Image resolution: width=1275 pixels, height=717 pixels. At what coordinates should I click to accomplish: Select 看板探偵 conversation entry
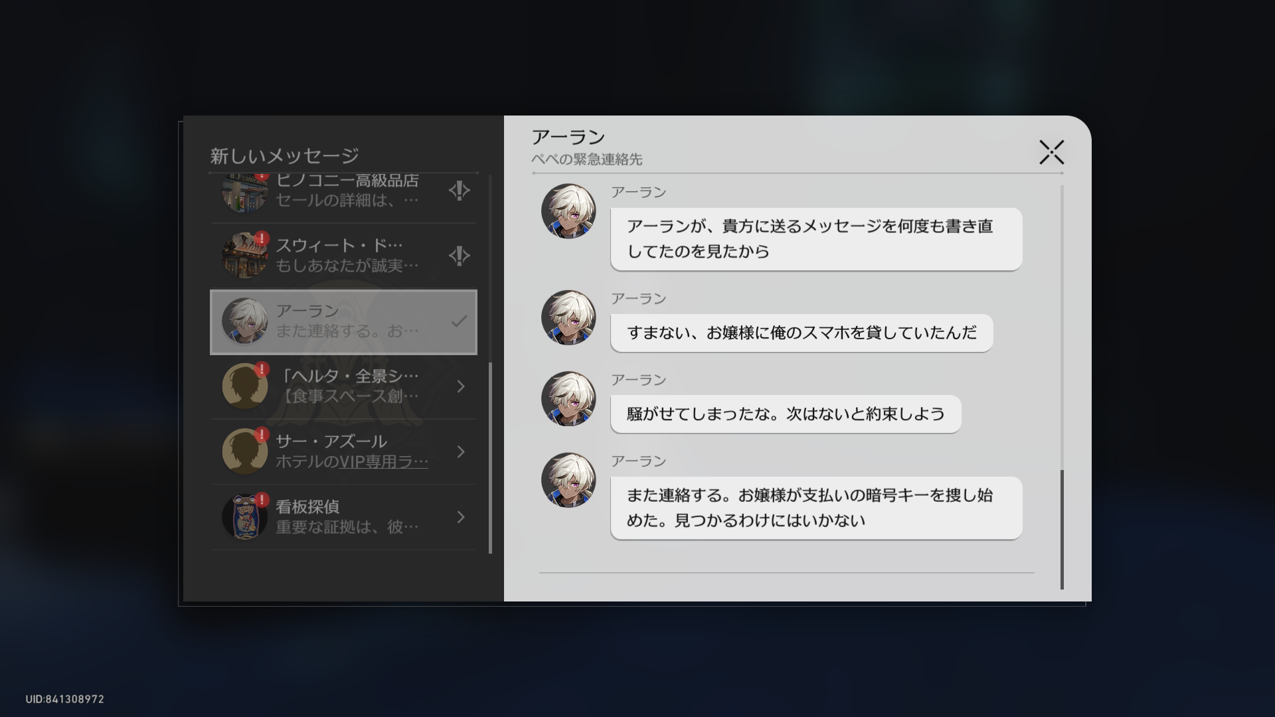pos(345,517)
